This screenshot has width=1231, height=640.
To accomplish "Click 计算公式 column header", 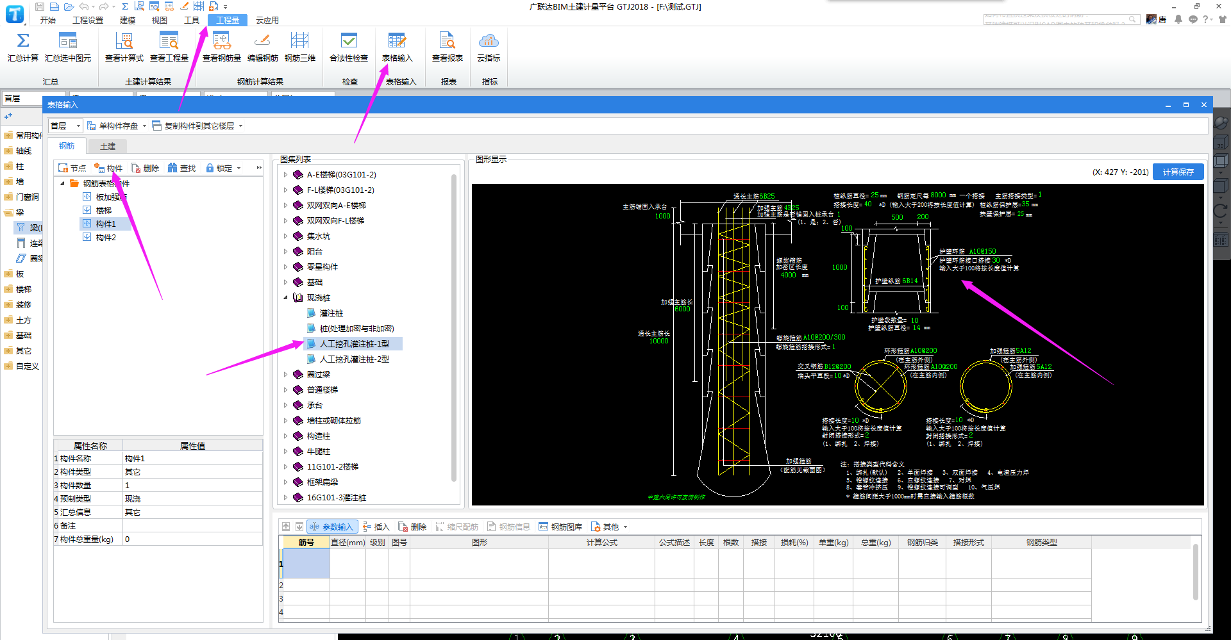I will click(x=601, y=542).
